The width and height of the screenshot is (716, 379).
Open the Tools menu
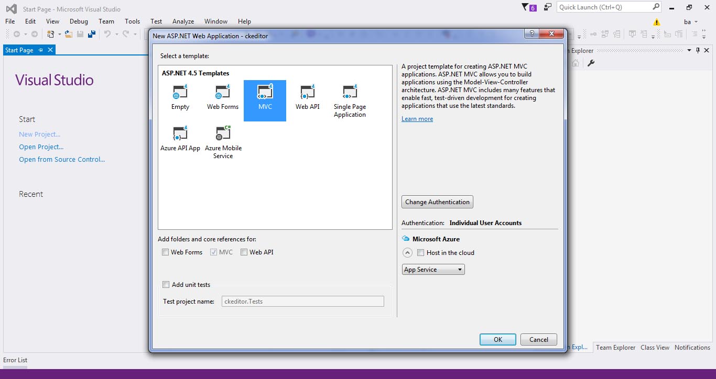[x=132, y=21]
